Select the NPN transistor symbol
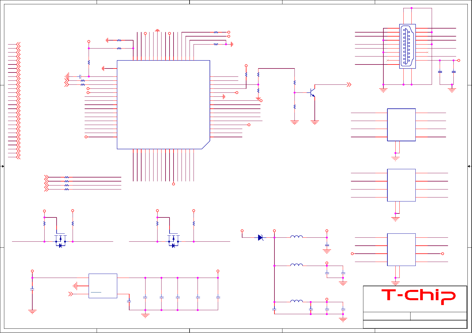472x333 pixels. 312,92
